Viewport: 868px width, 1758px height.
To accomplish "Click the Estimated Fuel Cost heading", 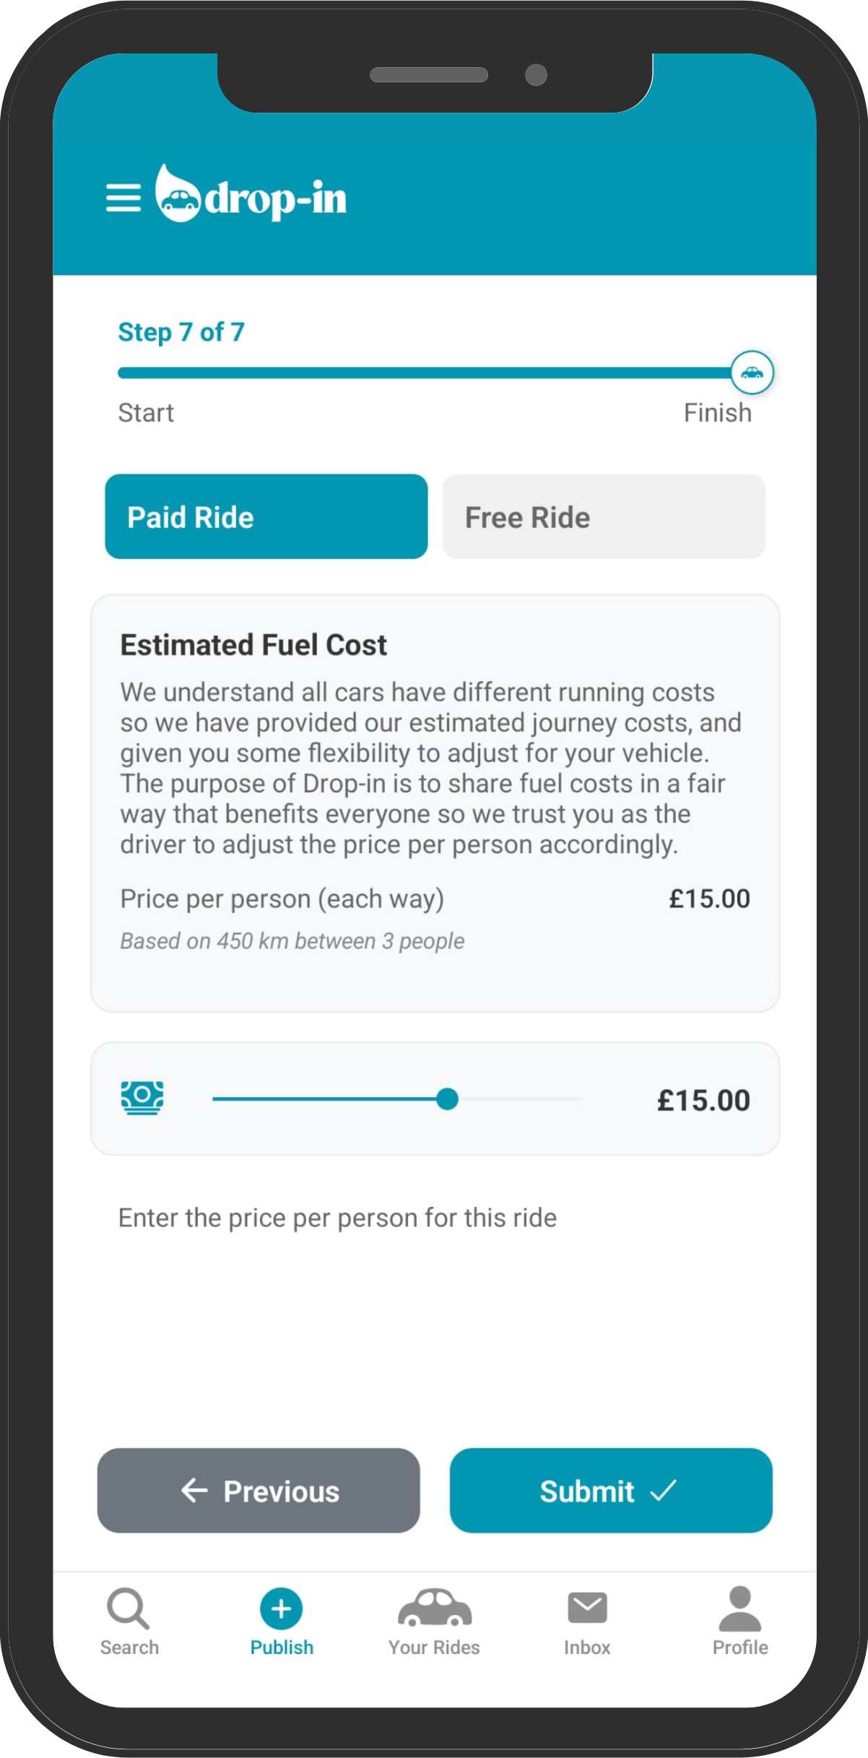I will coord(253,645).
